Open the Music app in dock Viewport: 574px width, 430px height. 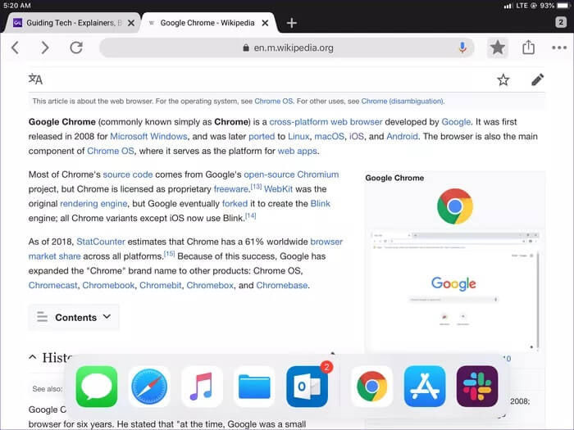tap(202, 387)
